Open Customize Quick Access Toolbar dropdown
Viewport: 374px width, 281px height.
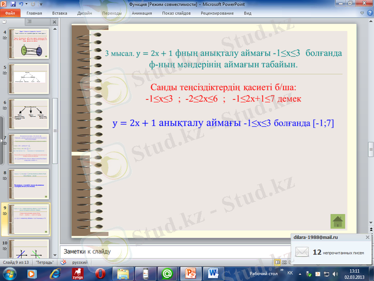41,4
